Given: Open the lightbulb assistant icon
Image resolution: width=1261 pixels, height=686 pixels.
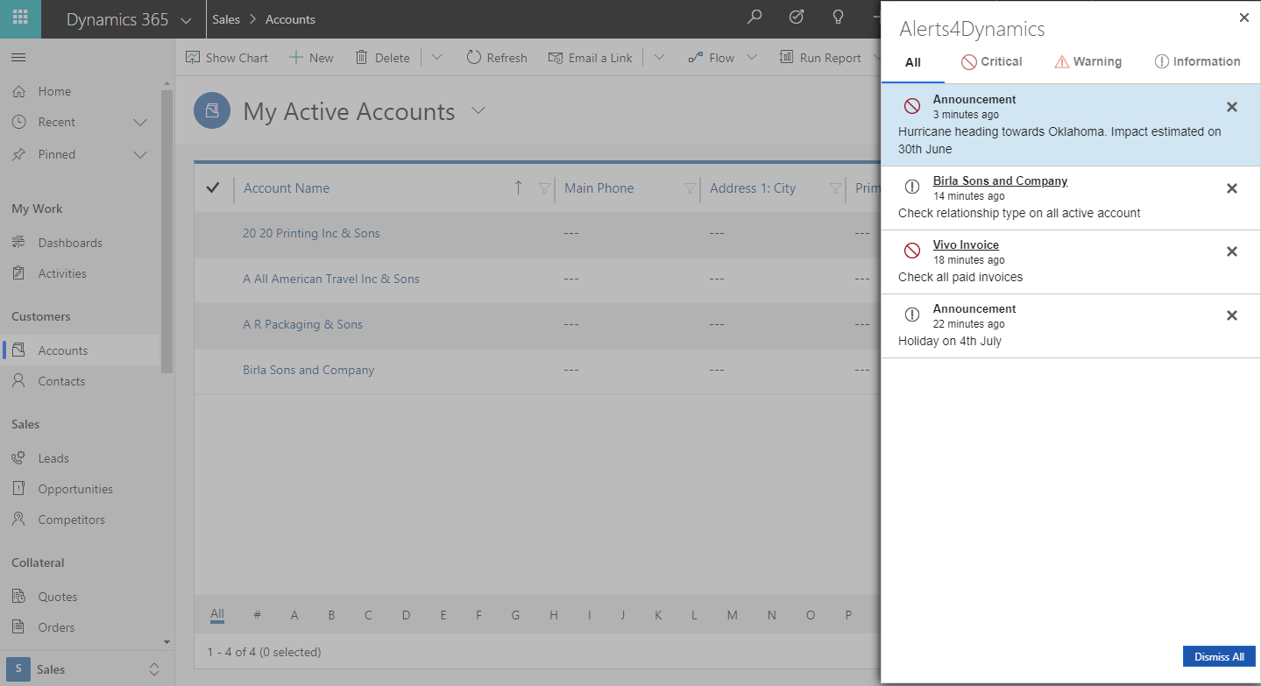Looking at the screenshot, I should [x=838, y=18].
